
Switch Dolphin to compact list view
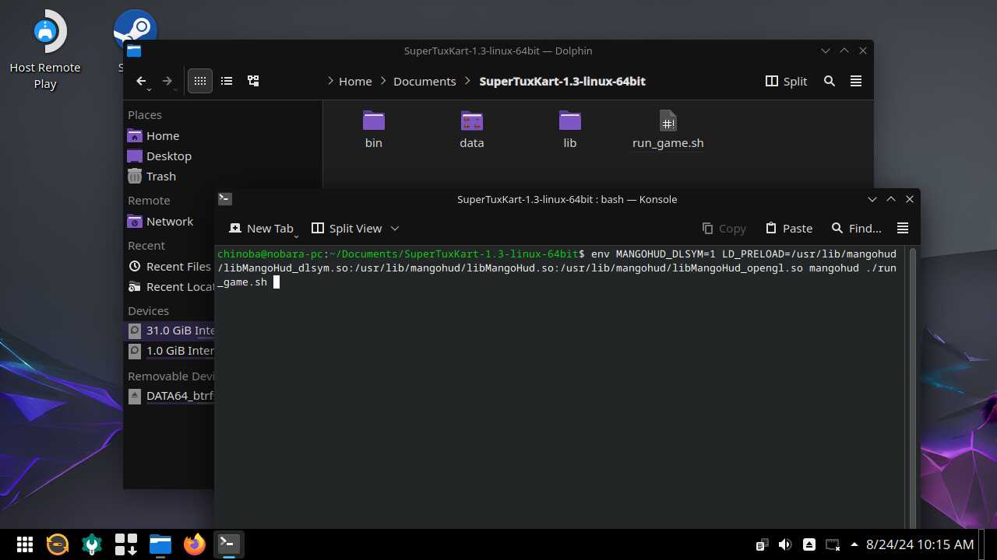(x=227, y=81)
